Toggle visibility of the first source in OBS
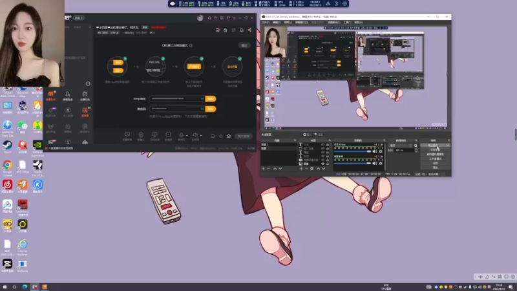Screen dimensions: 517x291 pos(322,144)
